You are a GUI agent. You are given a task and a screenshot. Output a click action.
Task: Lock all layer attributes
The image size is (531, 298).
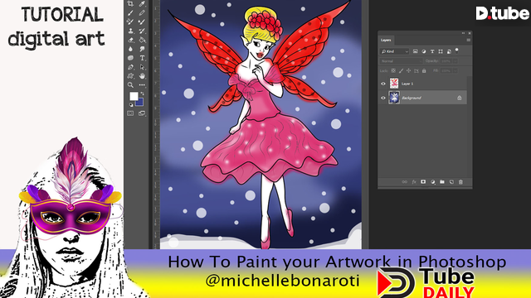point(424,70)
